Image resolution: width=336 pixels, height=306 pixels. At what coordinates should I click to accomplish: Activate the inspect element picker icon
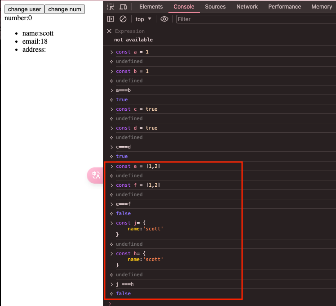click(x=111, y=7)
